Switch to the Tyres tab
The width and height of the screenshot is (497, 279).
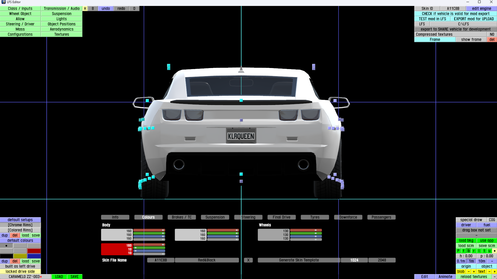click(x=315, y=217)
